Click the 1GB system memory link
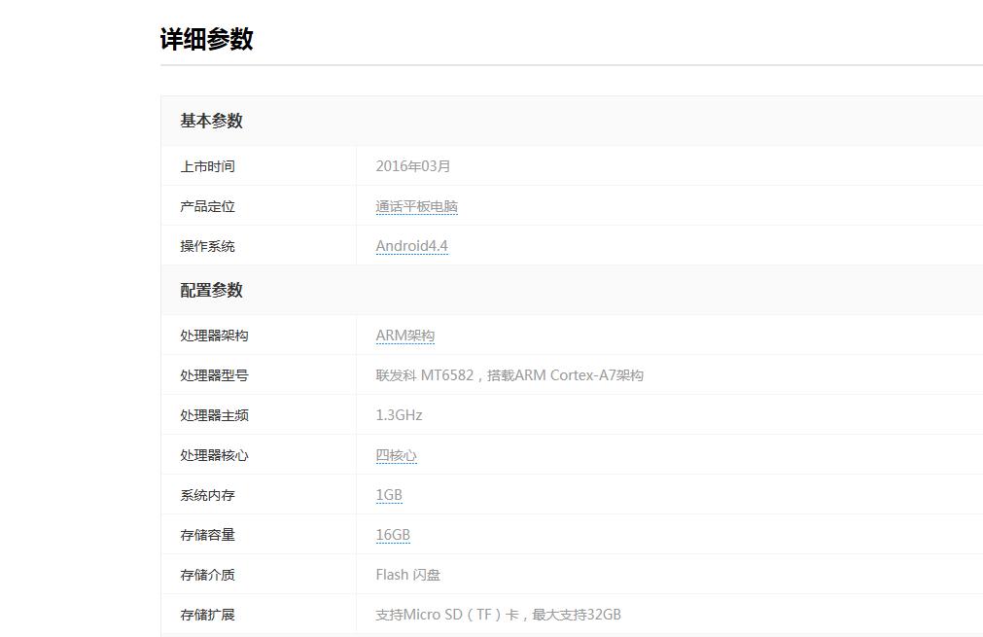This screenshot has height=637, width=983. click(387, 494)
